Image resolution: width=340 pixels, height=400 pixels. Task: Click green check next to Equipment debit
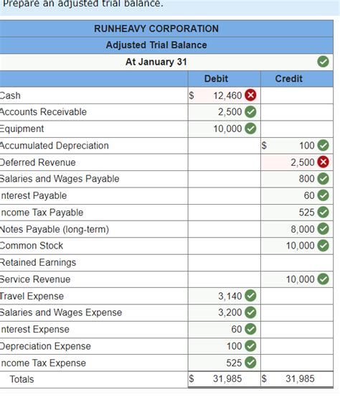(250, 129)
